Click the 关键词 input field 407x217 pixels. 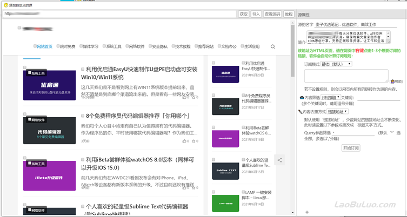tap(379, 98)
